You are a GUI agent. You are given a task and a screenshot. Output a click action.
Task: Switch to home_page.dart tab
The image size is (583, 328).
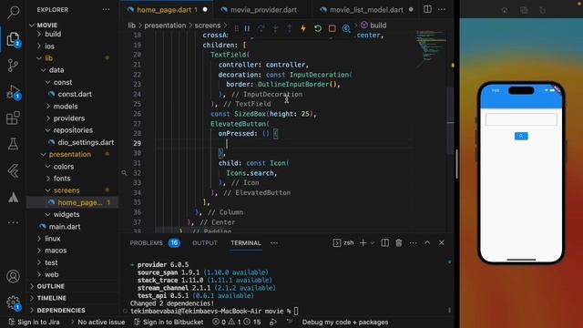coord(167,10)
